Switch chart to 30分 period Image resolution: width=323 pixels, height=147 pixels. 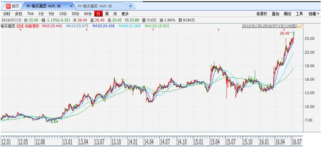[75, 14]
